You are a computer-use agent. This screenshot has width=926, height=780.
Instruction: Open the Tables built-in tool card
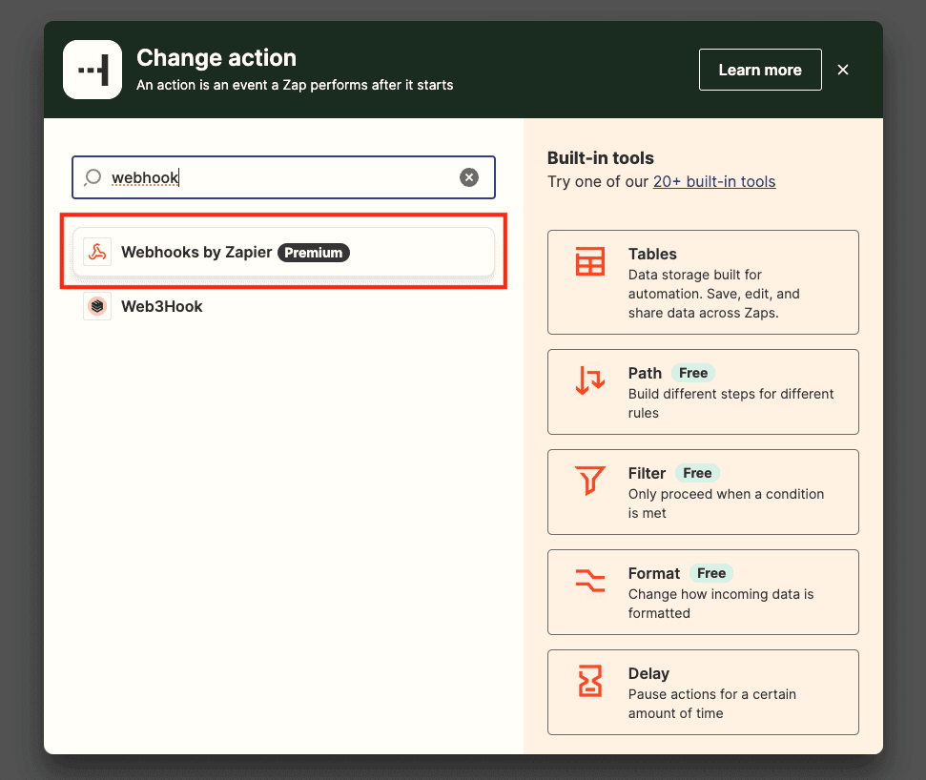(x=703, y=282)
